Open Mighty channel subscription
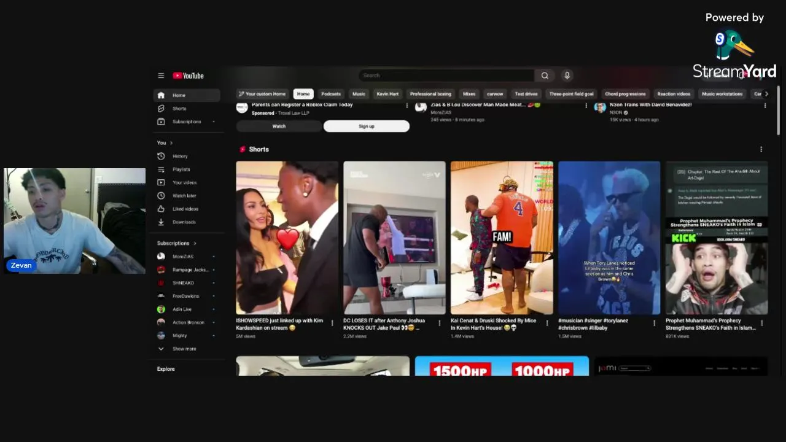Viewport: 786px width, 442px height. pyautogui.click(x=187, y=336)
